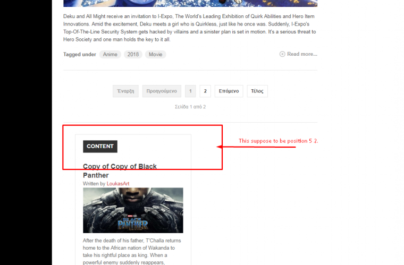Click the CONTENT module header
404x265 pixels.
tap(100, 147)
